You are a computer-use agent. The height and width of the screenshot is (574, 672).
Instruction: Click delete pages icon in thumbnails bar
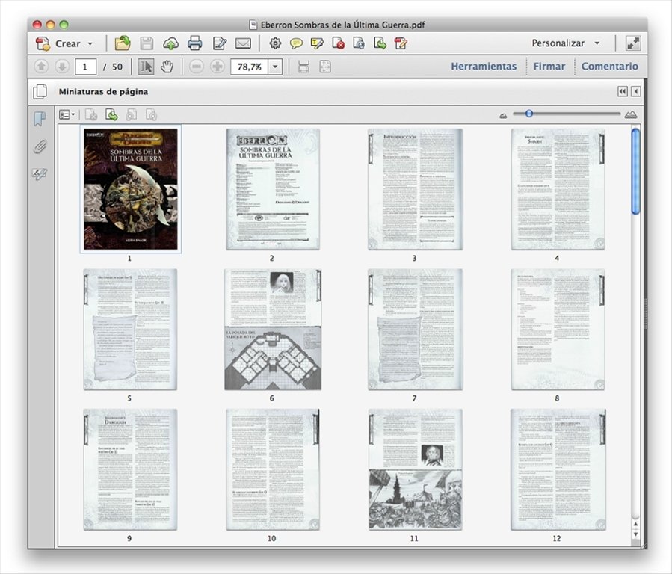[91, 115]
